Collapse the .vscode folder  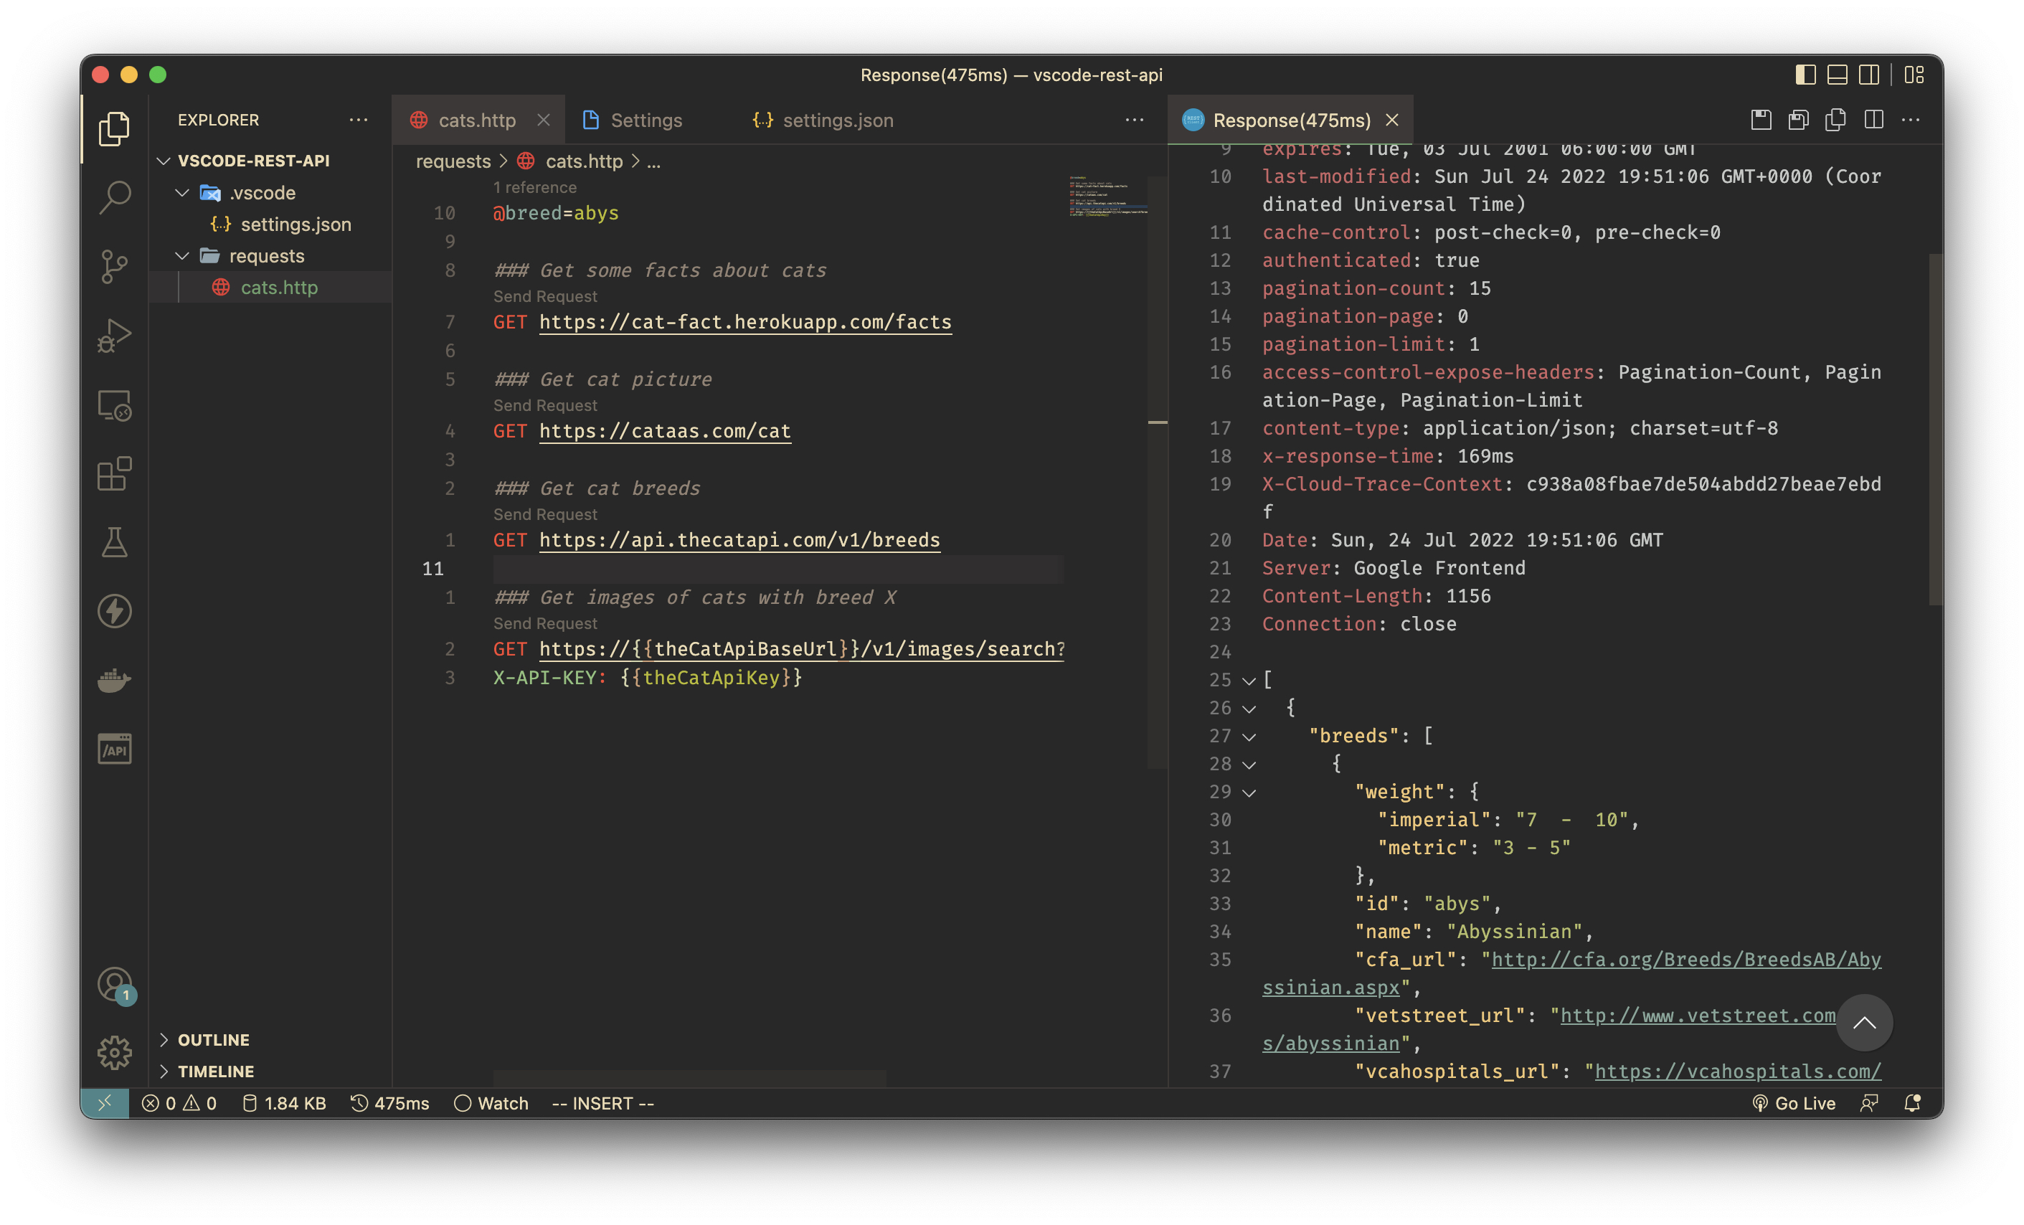(182, 193)
